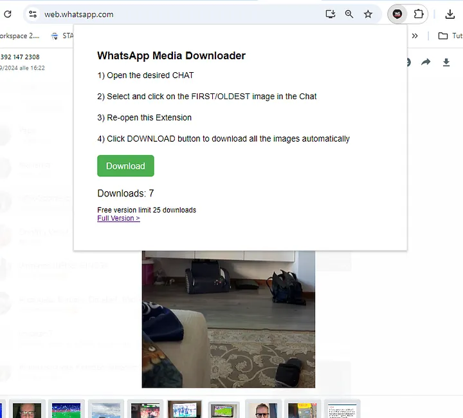Forward the image using the arrow icon

coord(426,62)
